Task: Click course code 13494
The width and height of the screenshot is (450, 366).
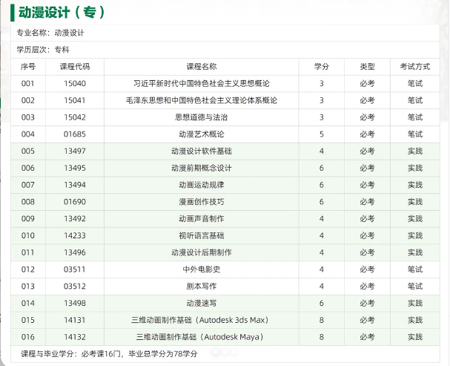Action: [75, 185]
